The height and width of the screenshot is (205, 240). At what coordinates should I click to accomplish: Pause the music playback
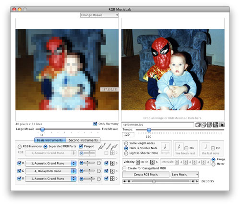pyautogui.click(x=129, y=181)
